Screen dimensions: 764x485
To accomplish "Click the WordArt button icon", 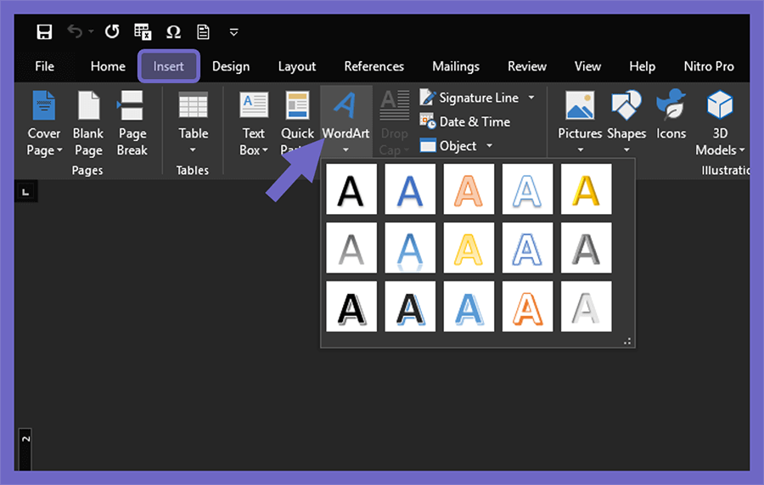I will (x=345, y=105).
